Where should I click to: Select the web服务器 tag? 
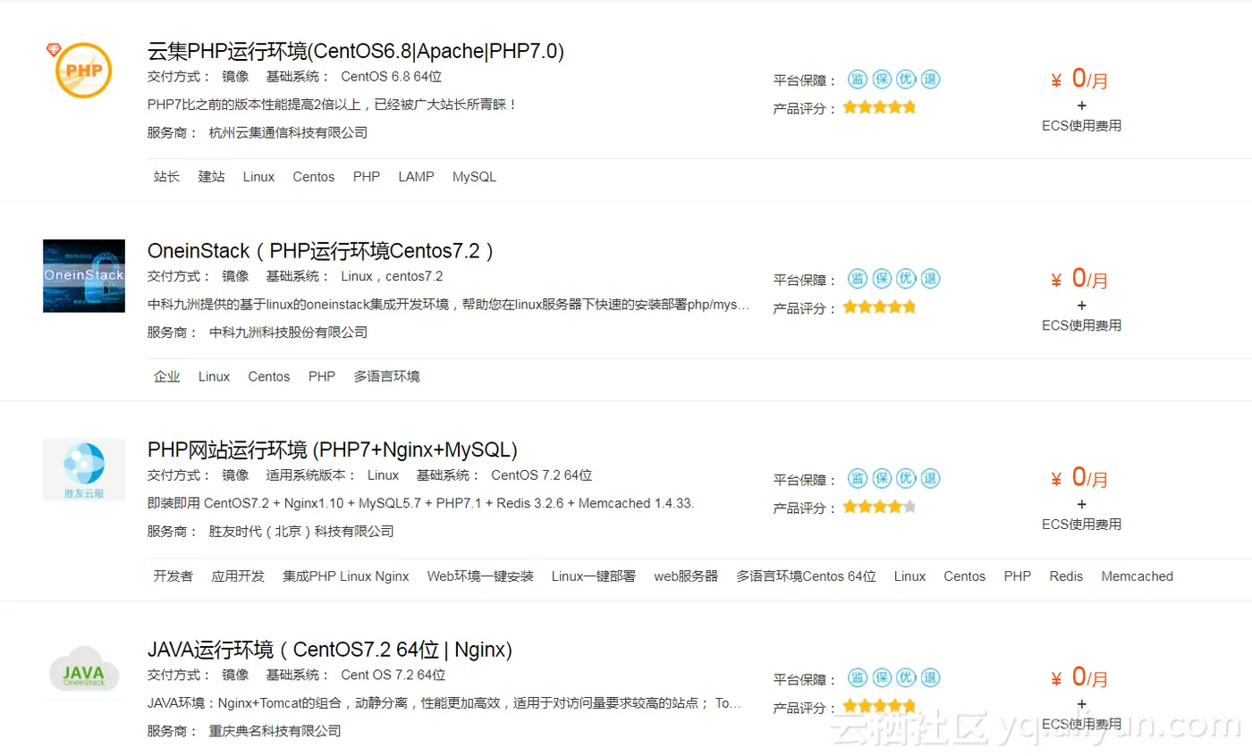click(686, 576)
